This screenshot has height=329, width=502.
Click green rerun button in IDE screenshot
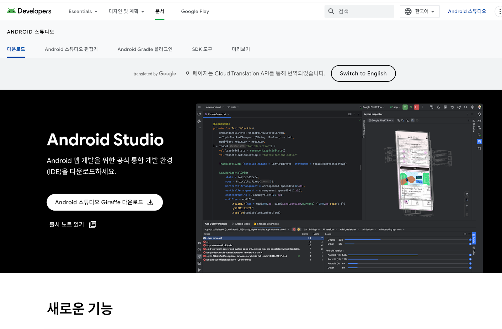405,107
